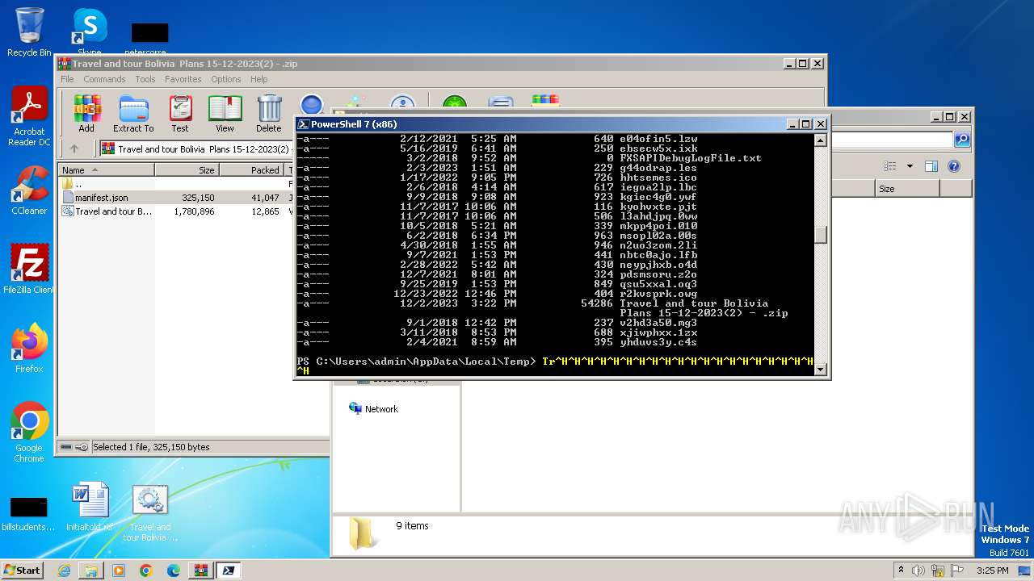Screen dimensions: 1034x581
Task: Open Travel and tour Bolivia desktop file
Action: (150, 513)
